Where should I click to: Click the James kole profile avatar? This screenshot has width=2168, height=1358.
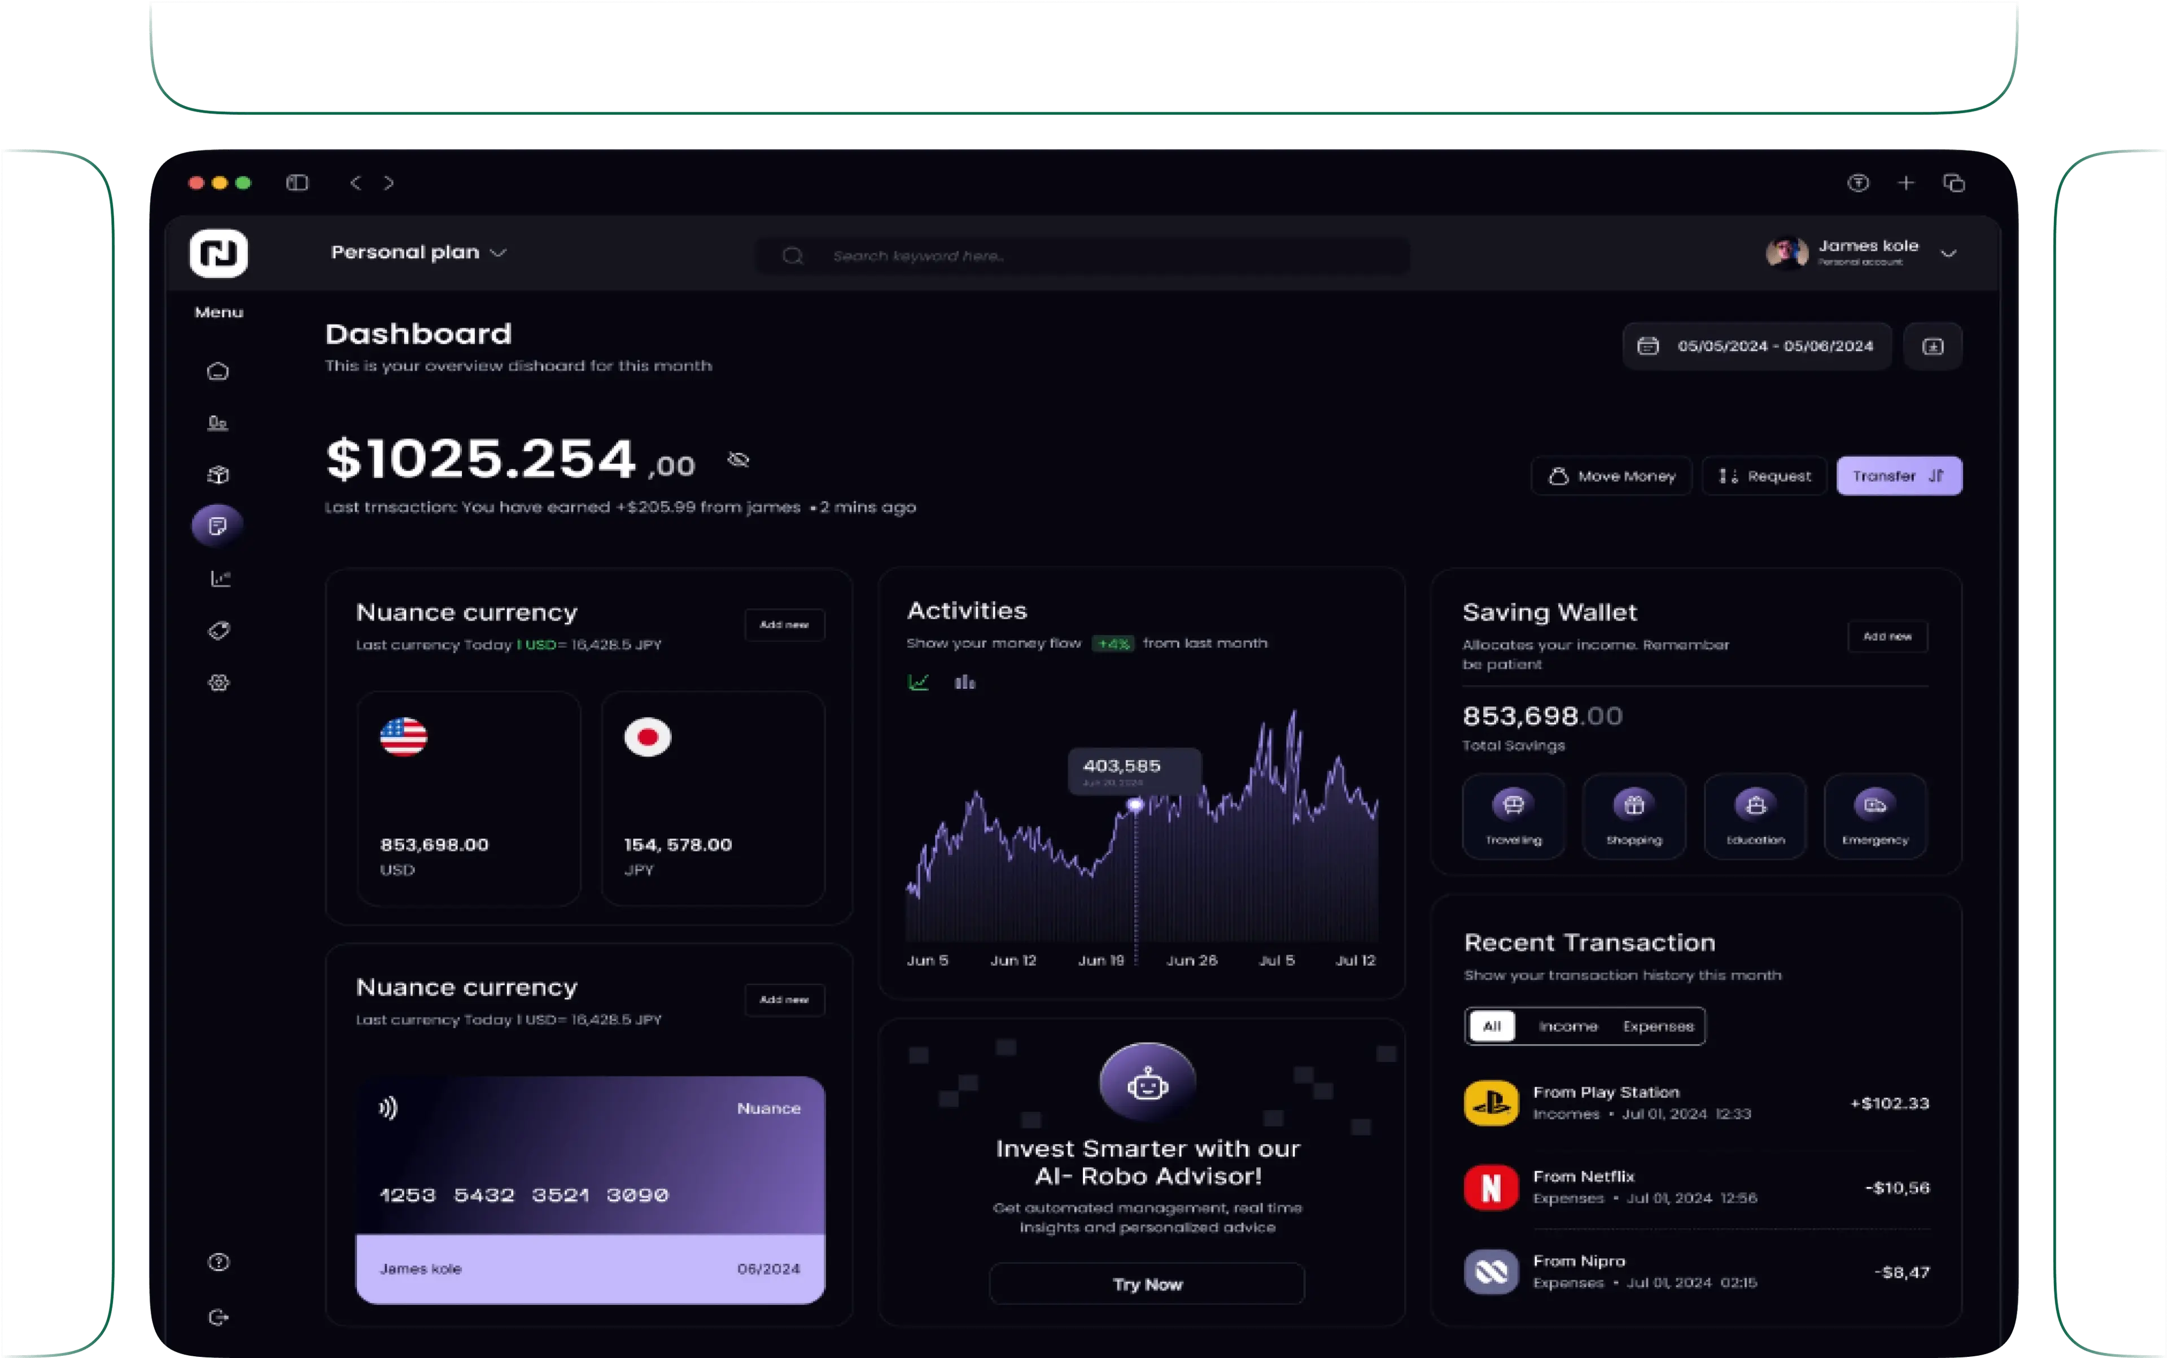click(x=1786, y=252)
